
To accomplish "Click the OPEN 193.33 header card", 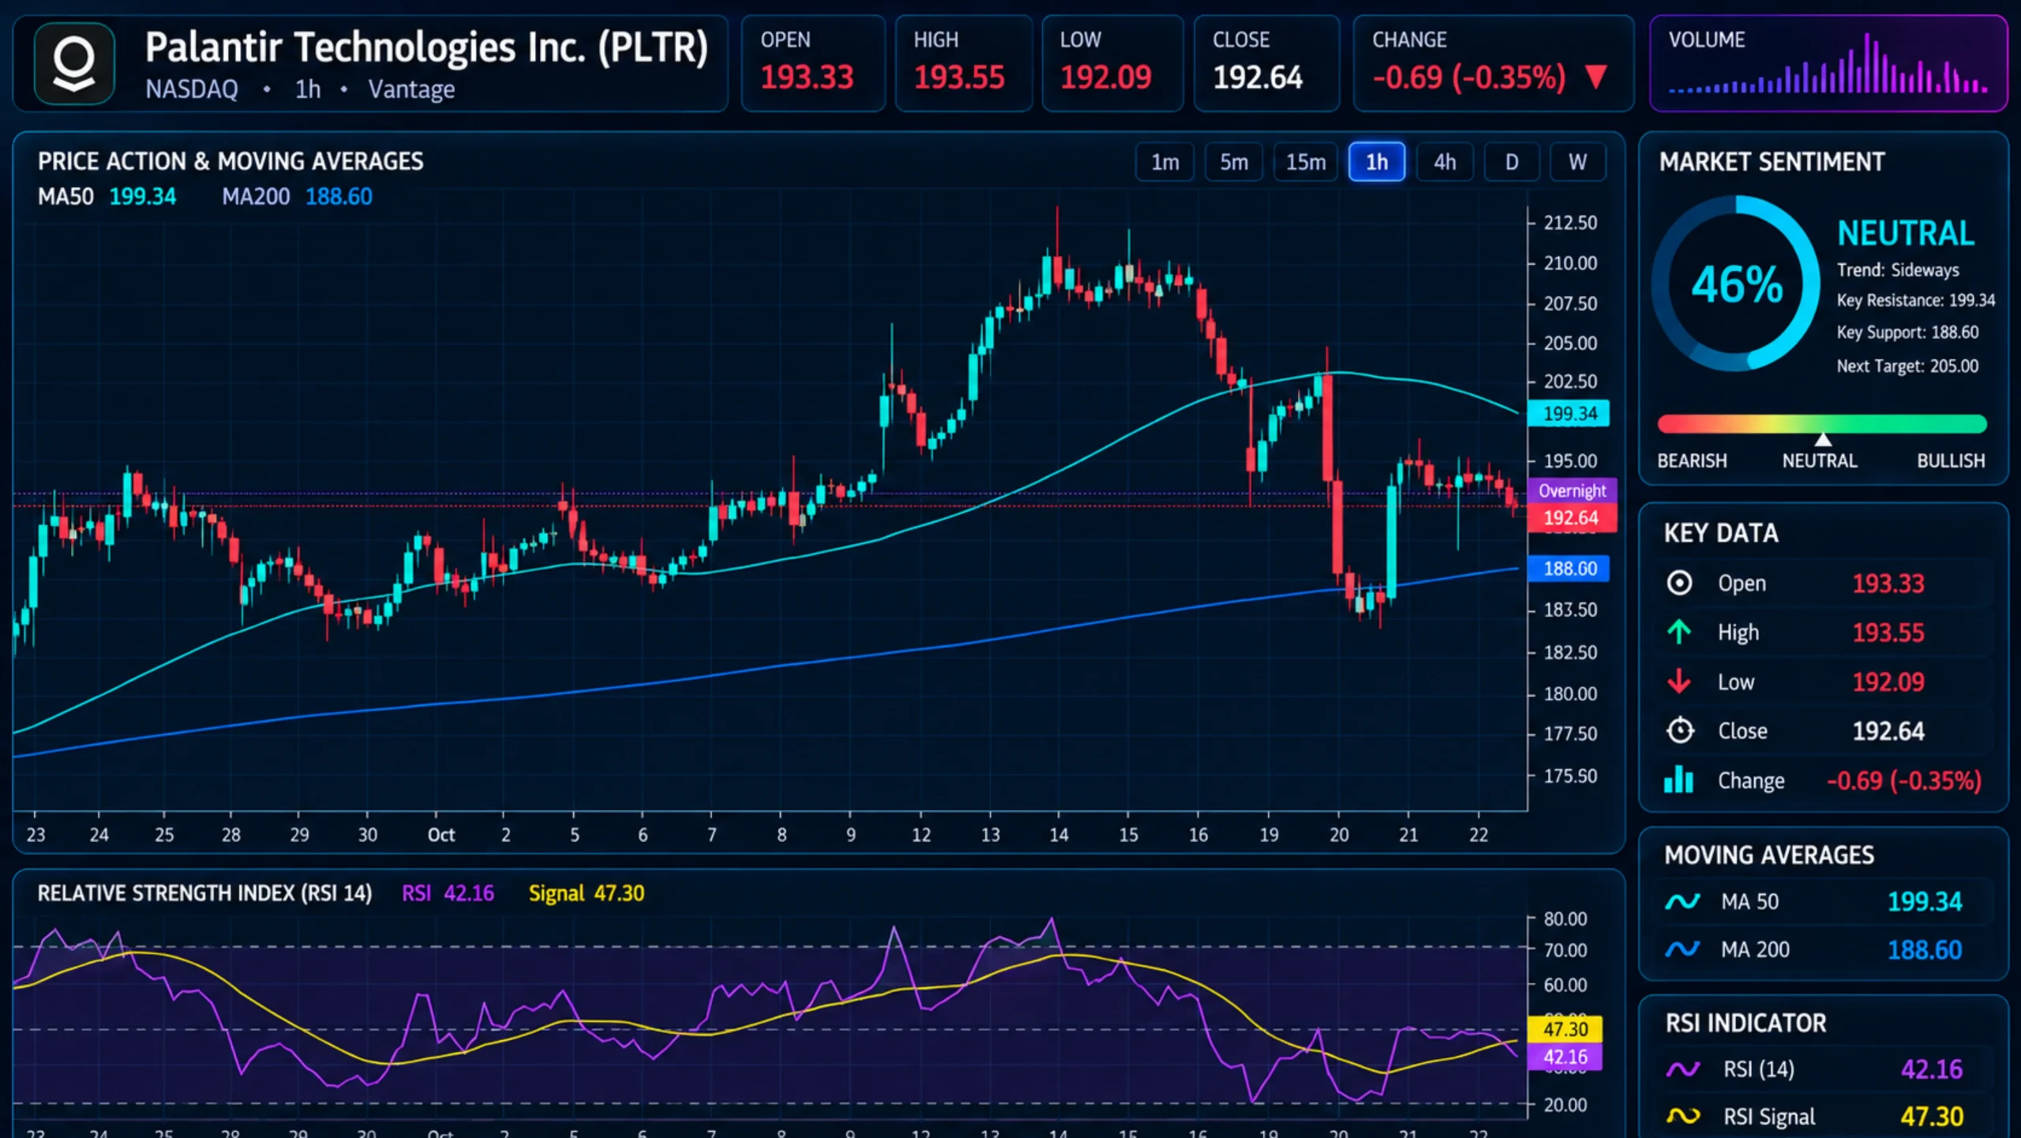I will pos(813,64).
